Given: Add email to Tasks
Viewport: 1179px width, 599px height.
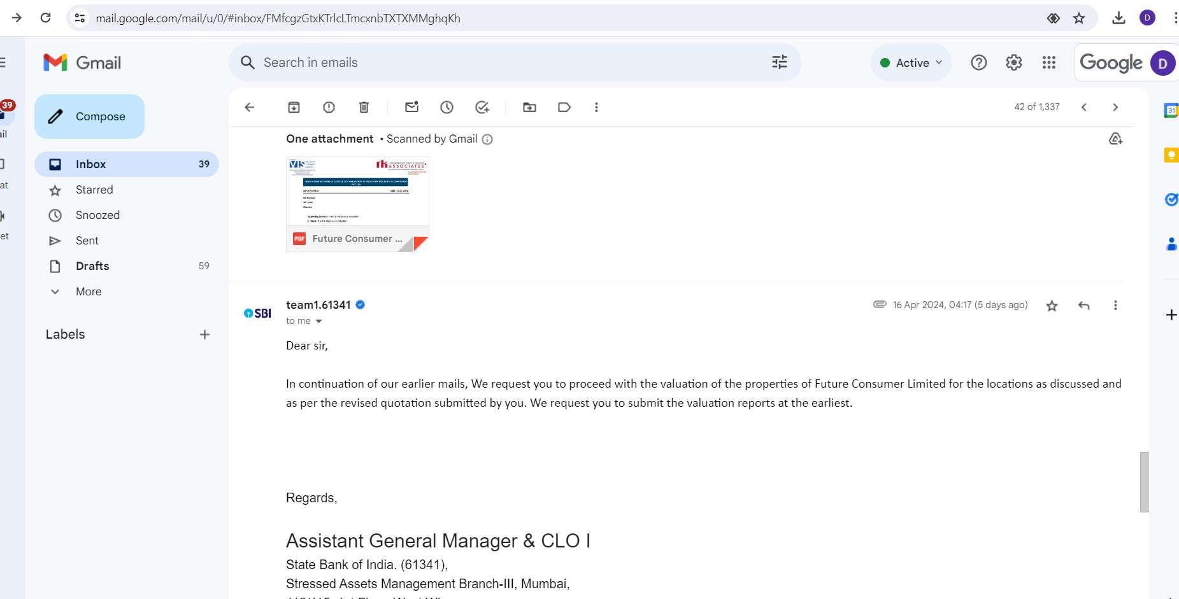Looking at the screenshot, I should tap(482, 107).
